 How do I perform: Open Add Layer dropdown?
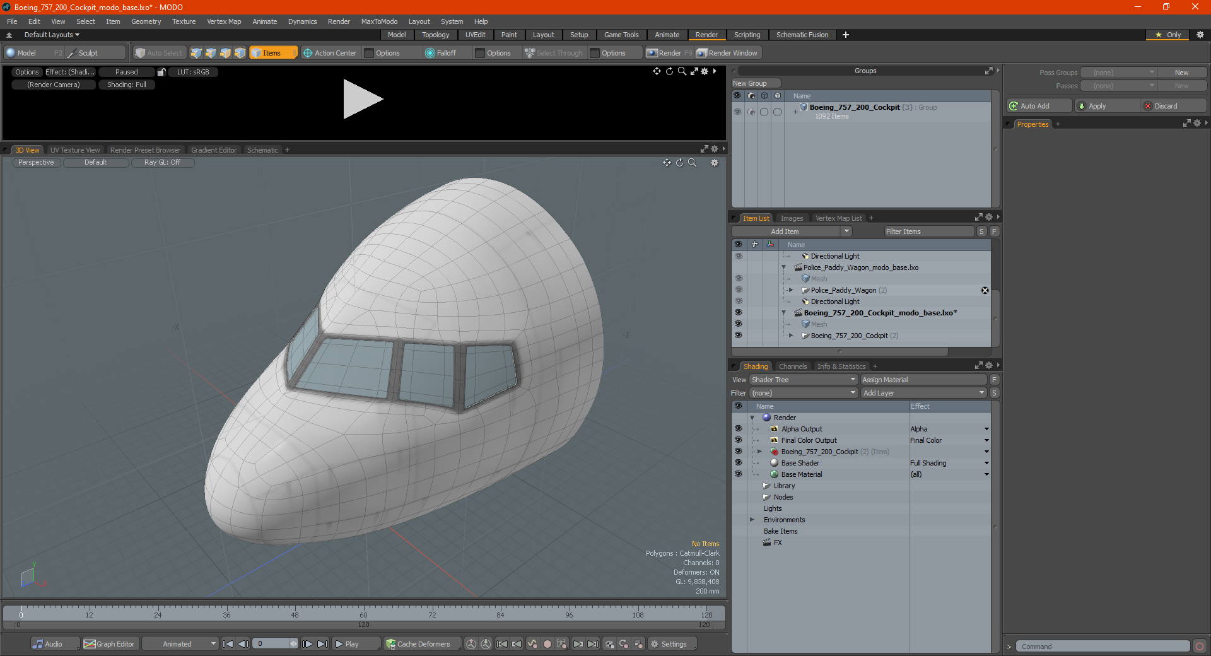click(x=923, y=393)
